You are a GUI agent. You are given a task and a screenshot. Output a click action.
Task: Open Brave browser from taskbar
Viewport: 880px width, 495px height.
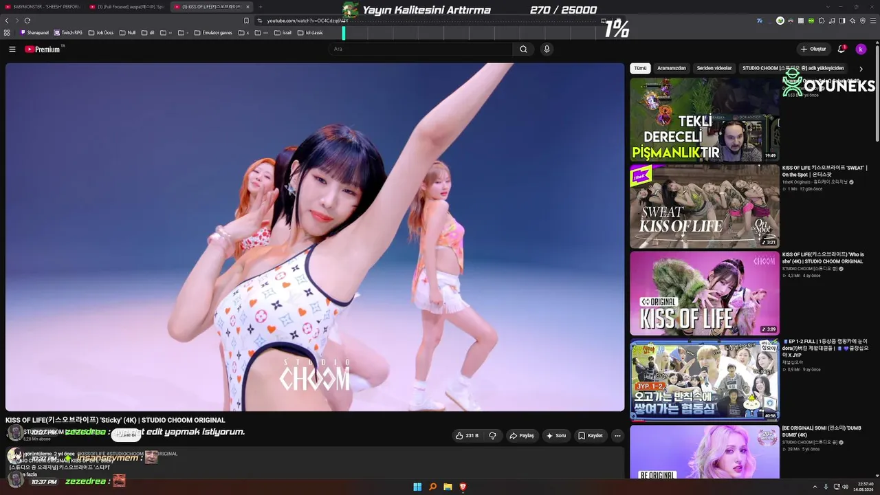point(463,487)
